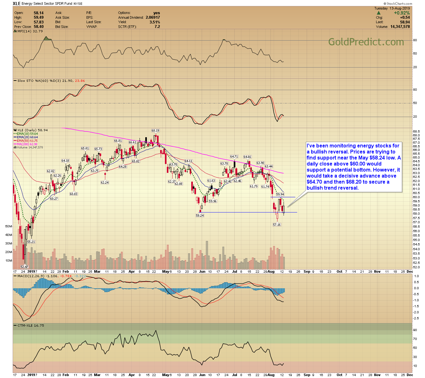This screenshot has height=378, width=425.
Task: Click the 52.47 low price label
Action: 24,267
